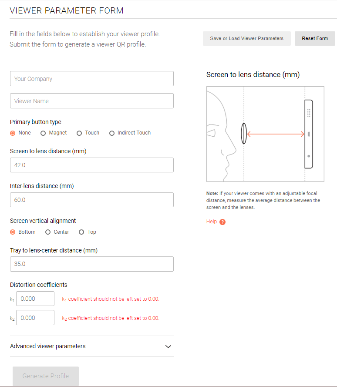This screenshot has width=337, height=387.
Task: Open the Advanced viewer parameters section
Action: point(48,346)
